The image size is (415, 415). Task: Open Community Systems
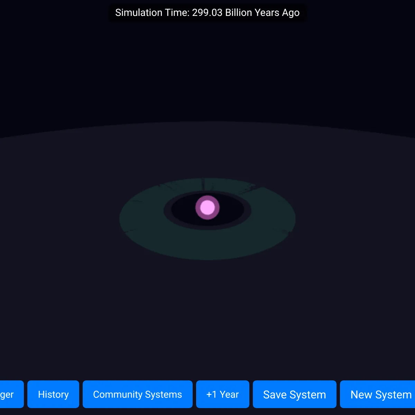point(138,394)
